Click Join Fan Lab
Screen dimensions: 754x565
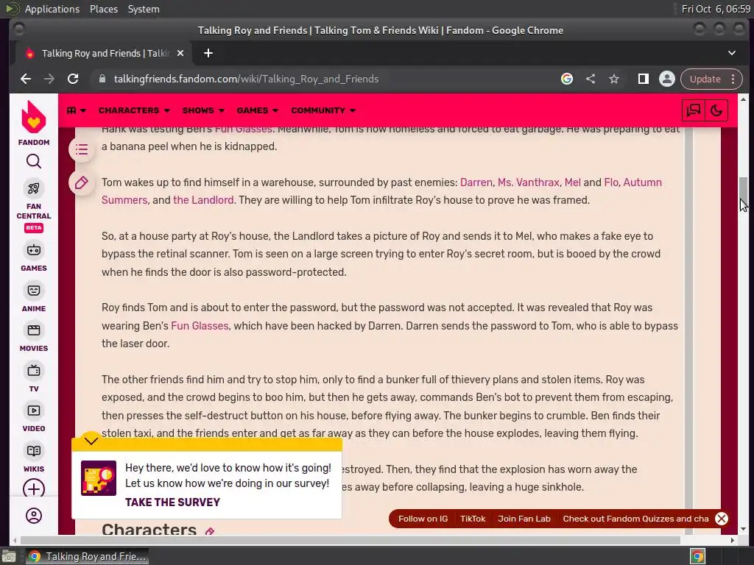[x=524, y=519]
